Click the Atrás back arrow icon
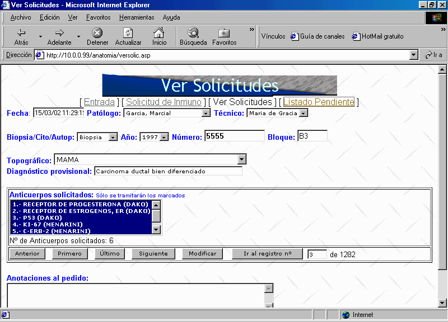 tap(21, 33)
